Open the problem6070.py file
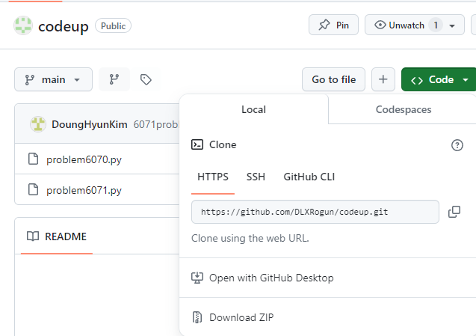Image resolution: width=476 pixels, height=336 pixels. pyautogui.click(x=84, y=159)
